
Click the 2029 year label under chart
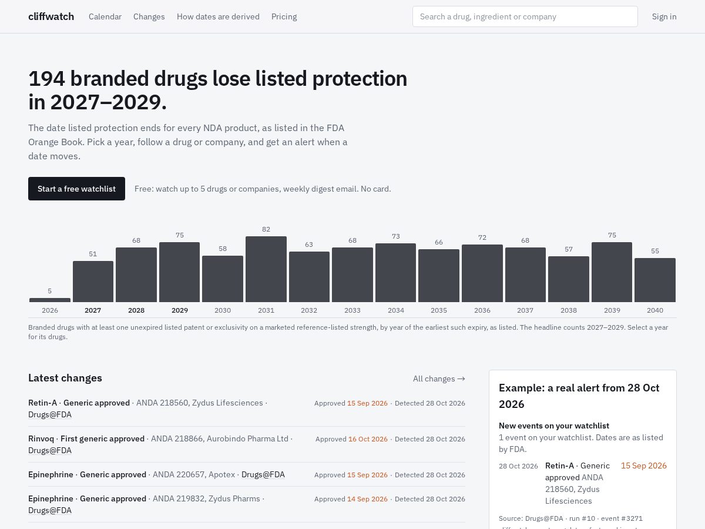(x=180, y=310)
